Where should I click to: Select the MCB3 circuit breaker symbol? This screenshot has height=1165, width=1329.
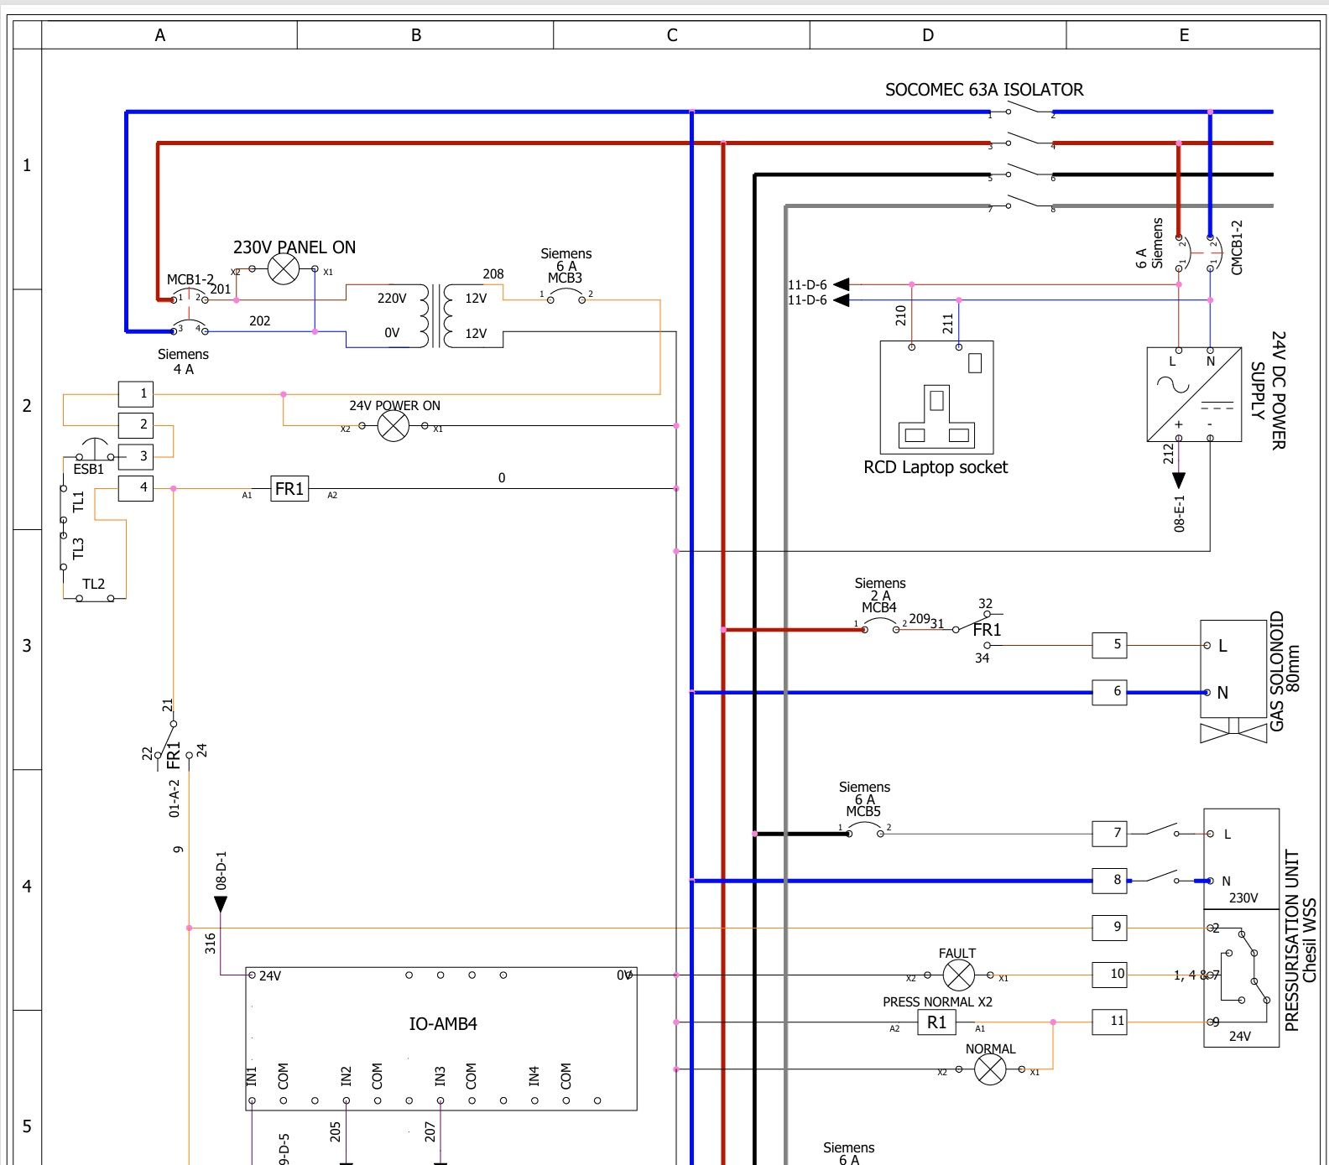[566, 296]
